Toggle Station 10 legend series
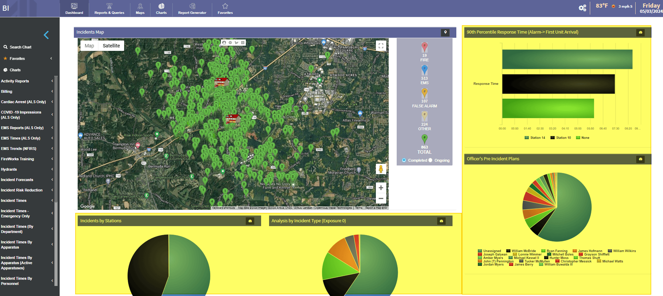 560,138
